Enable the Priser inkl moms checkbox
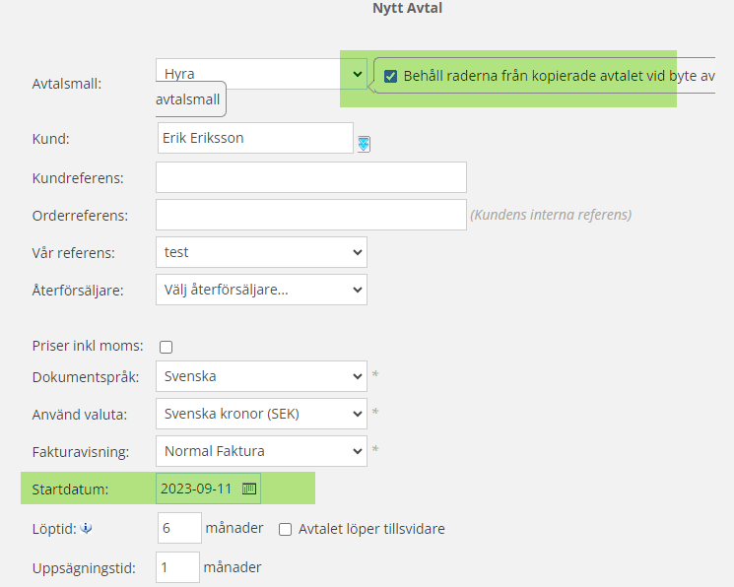Viewport: 734px width, 587px height. point(167,347)
